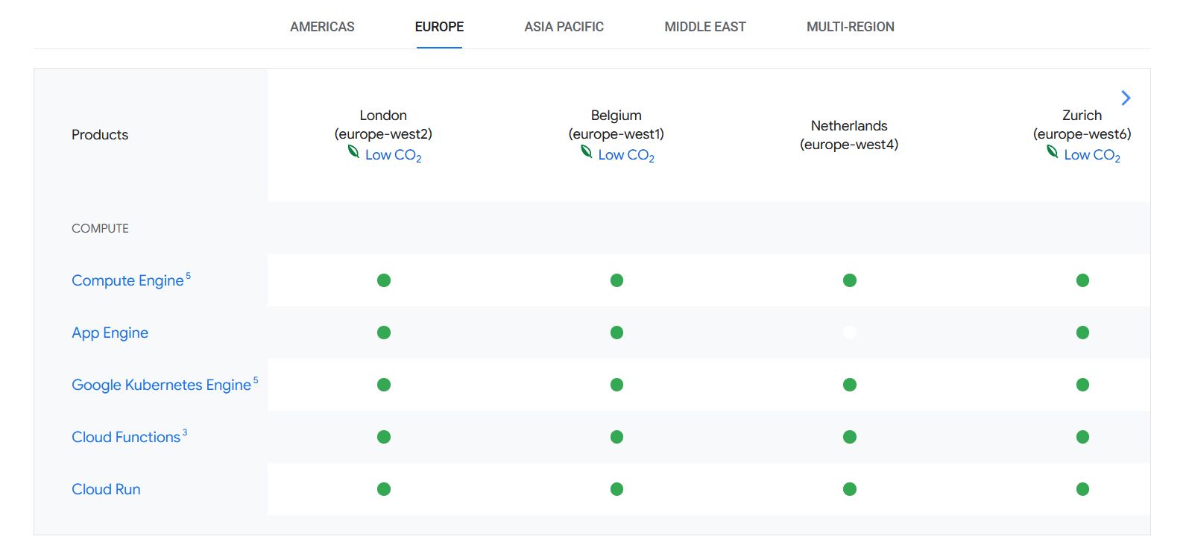Click Cloud Run availability dot for Netherlands
1189x548 pixels.
tap(850, 489)
